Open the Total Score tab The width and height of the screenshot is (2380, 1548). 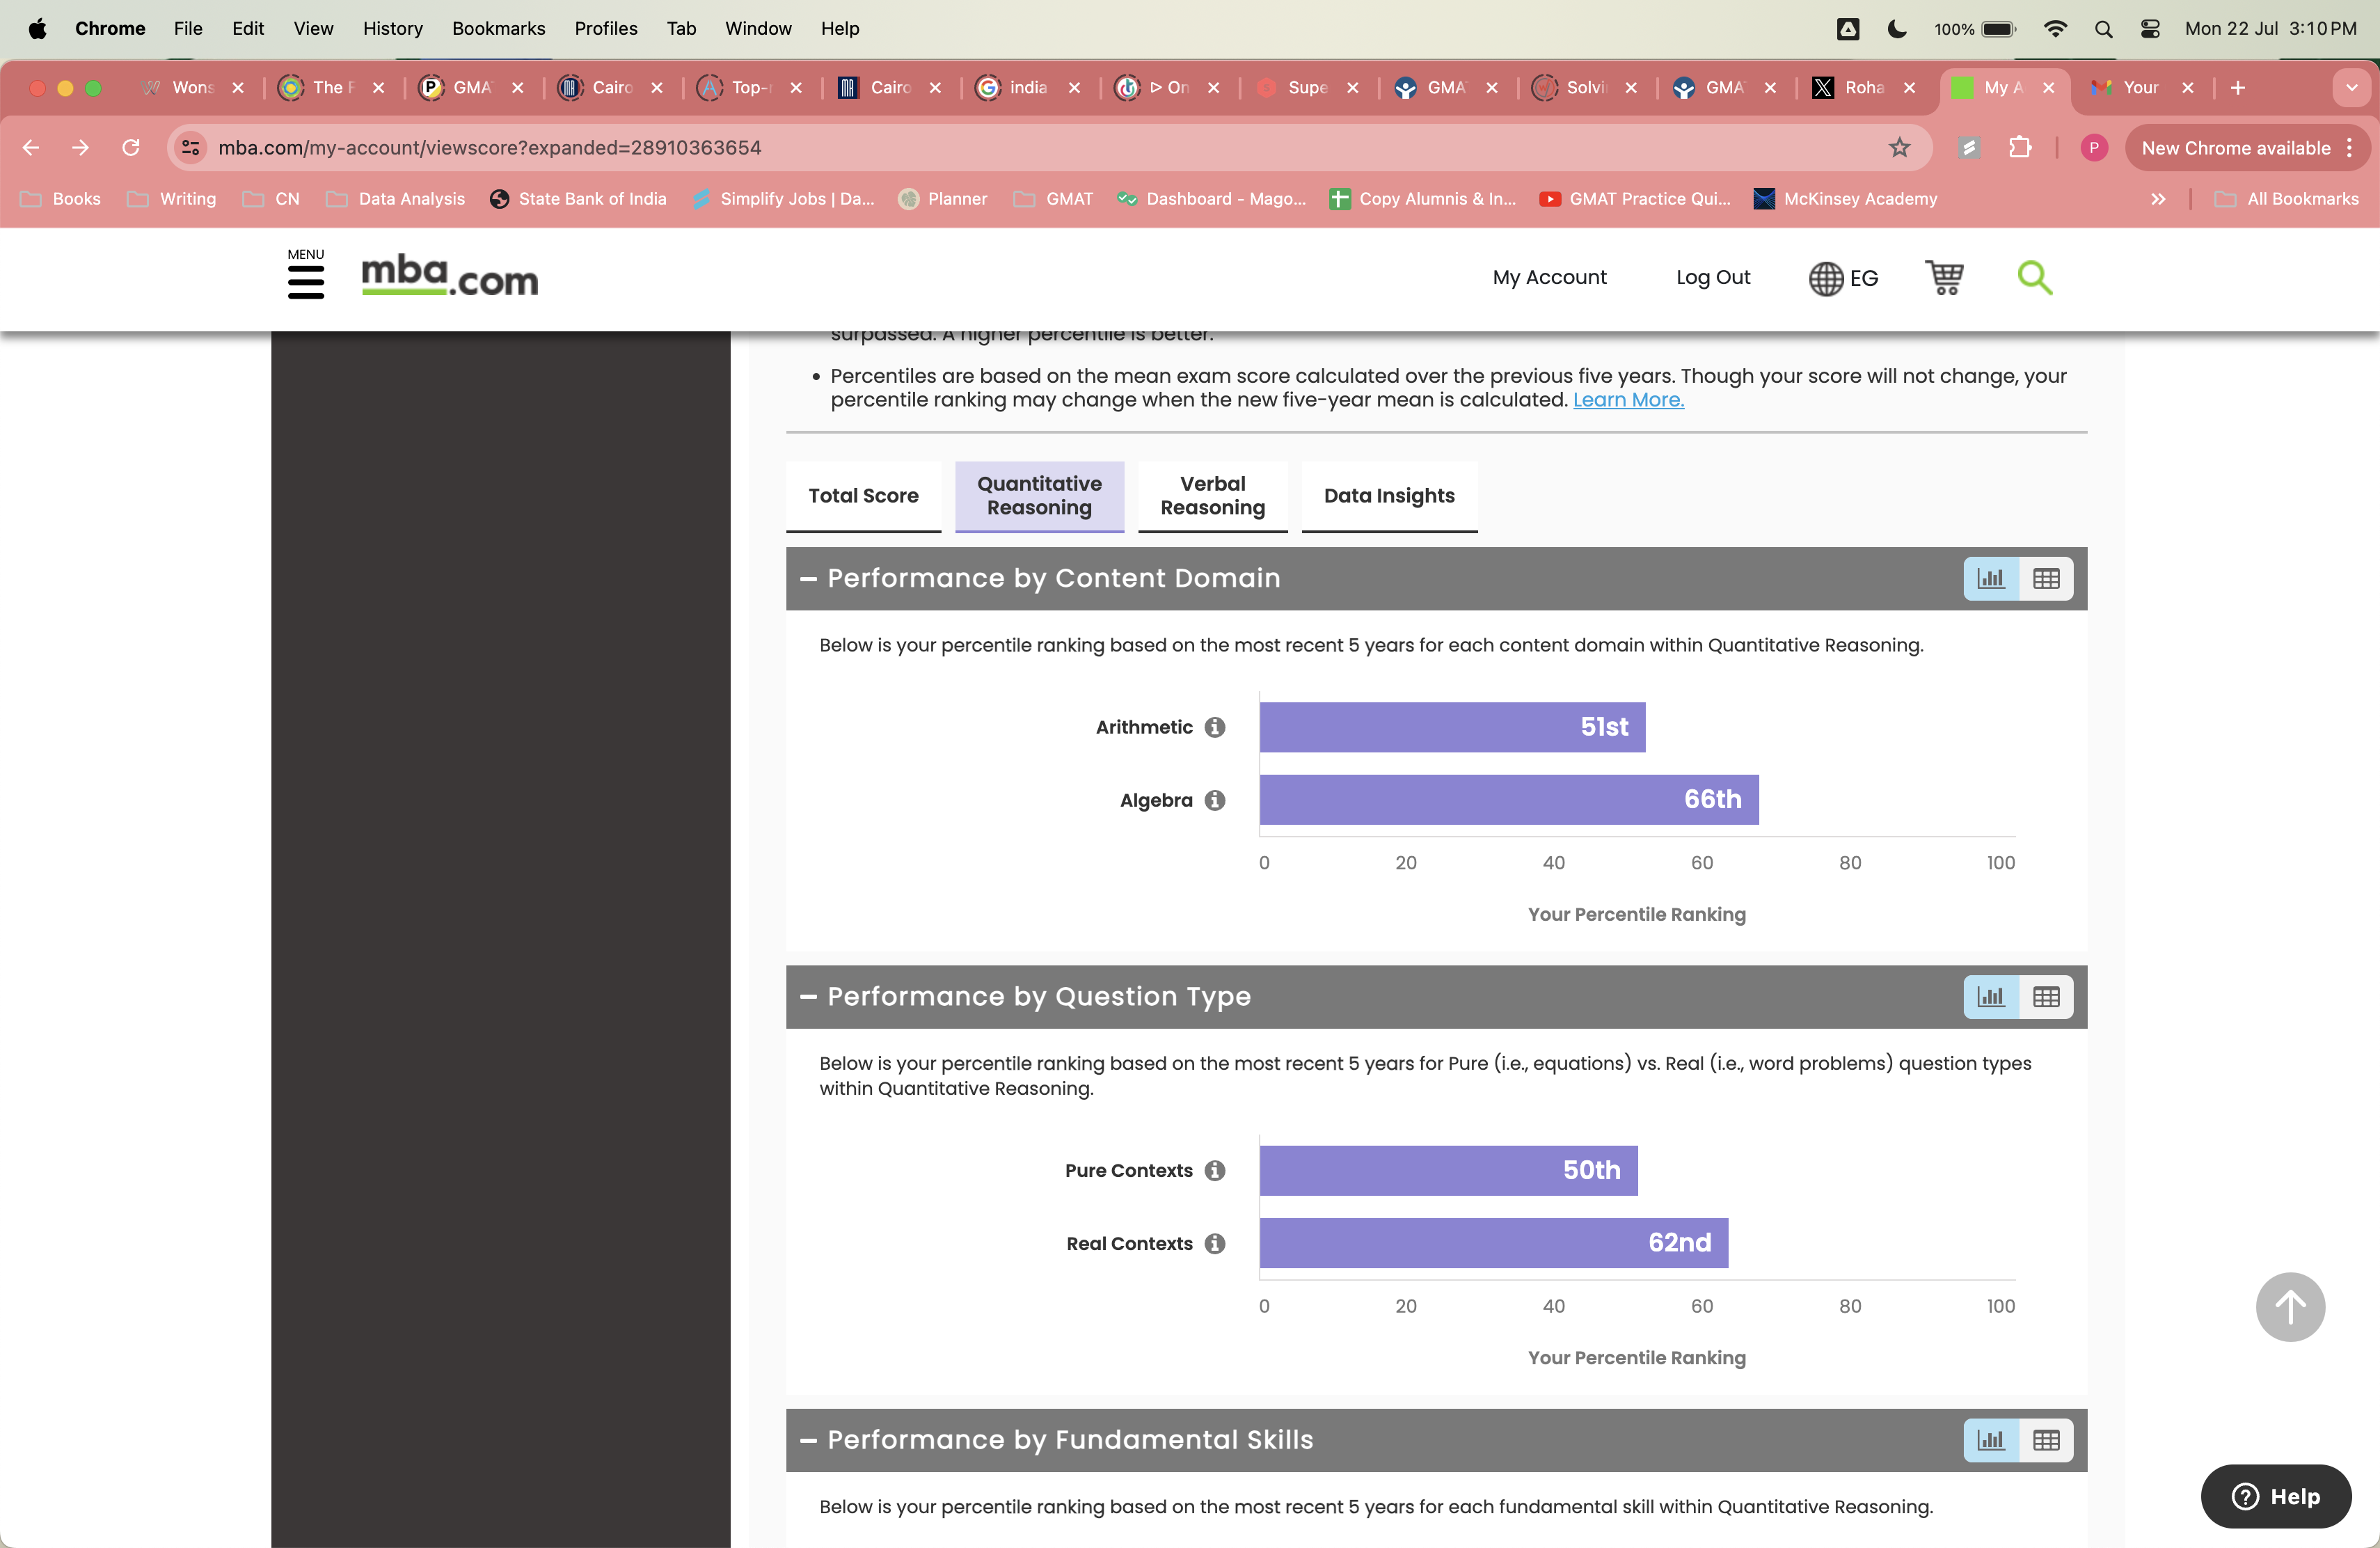coord(862,496)
